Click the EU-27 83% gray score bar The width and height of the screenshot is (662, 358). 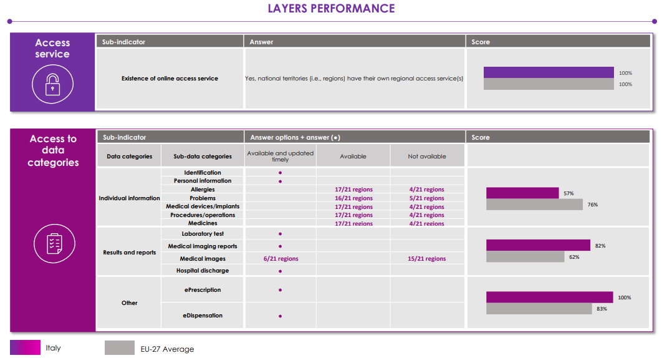pos(539,309)
